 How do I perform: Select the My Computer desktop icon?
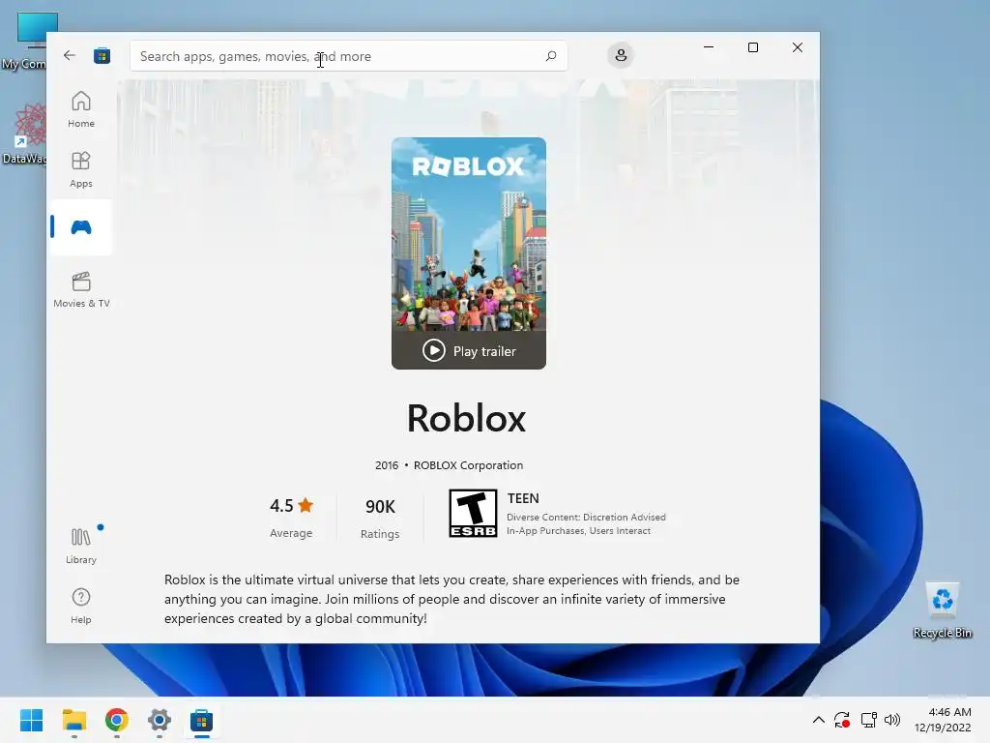coord(23,40)
